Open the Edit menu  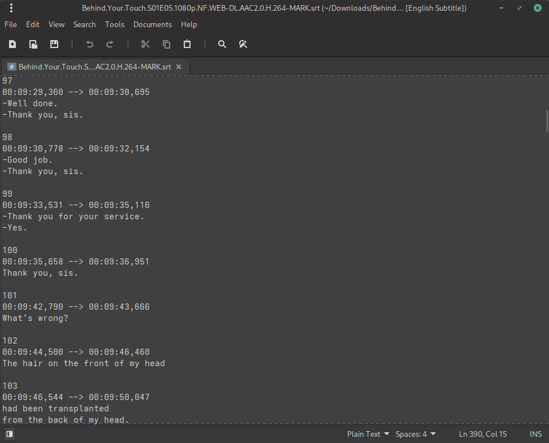click(x=33, y=24)
